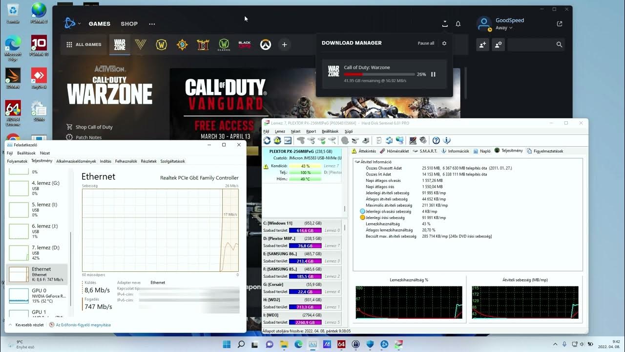Click the blue info toolbar icon in Sentinel

447,141
